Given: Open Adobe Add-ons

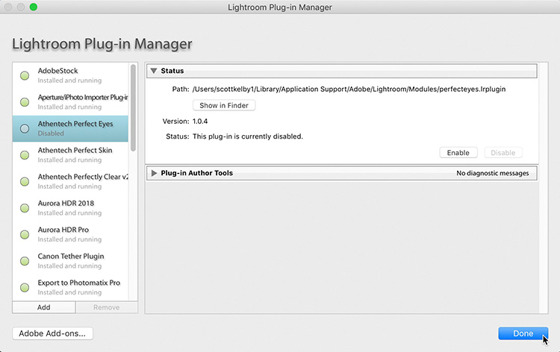Looking at the screenshot, I should tap(52, 333).
